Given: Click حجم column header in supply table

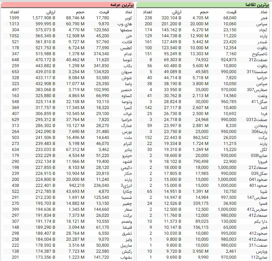Looking at the screenshot, I should pos(79,12).
